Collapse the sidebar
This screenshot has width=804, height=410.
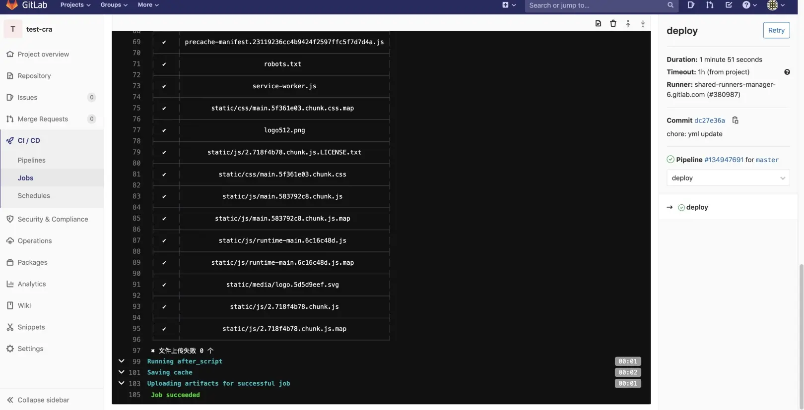(38, 400)
